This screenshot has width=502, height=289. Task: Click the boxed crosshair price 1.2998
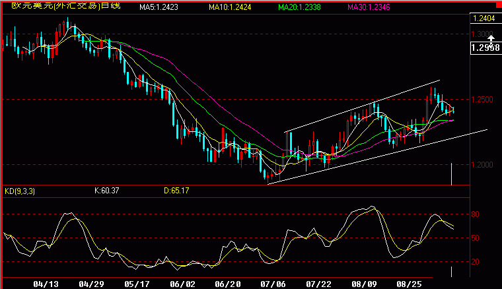pos(485,48)
